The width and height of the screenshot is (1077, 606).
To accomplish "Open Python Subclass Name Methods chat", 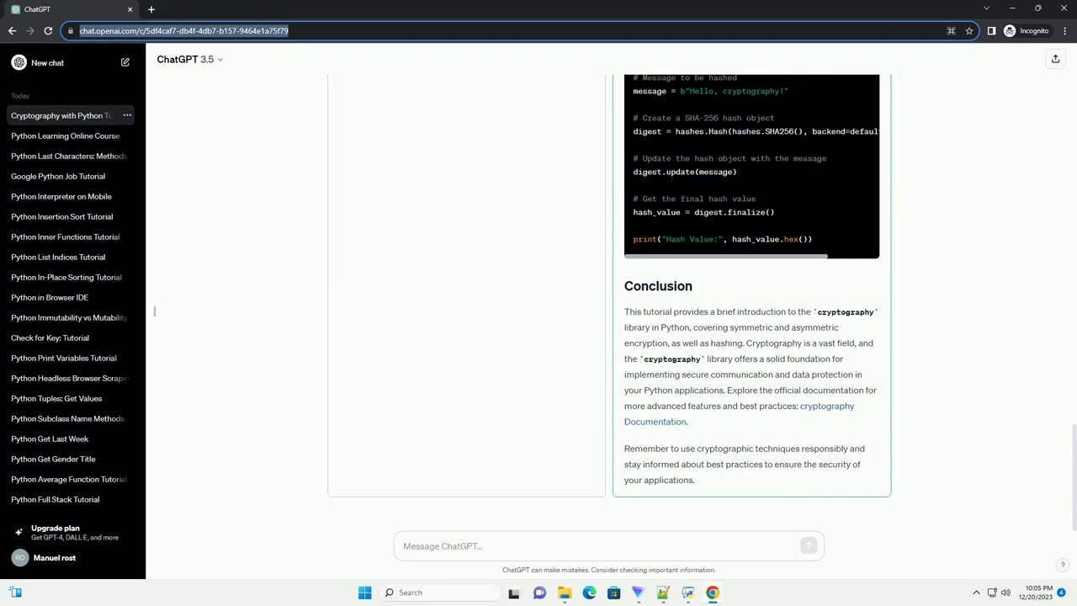I will (67, 418).
